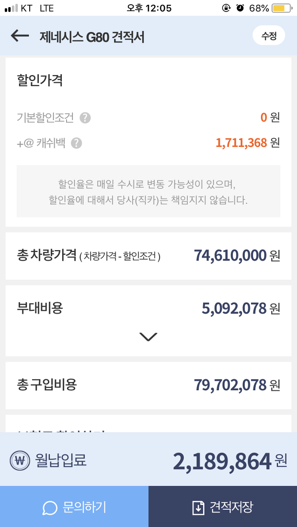Screen dimensions: 297x527
Task: Tap the back arrow icon
Action: coord(20,35)
